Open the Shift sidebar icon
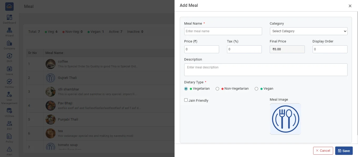Image resolution: width=358 pixels, height=157 pixels. tap(9, 56)
